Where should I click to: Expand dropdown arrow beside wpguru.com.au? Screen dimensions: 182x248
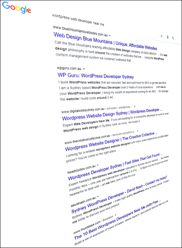84,69
